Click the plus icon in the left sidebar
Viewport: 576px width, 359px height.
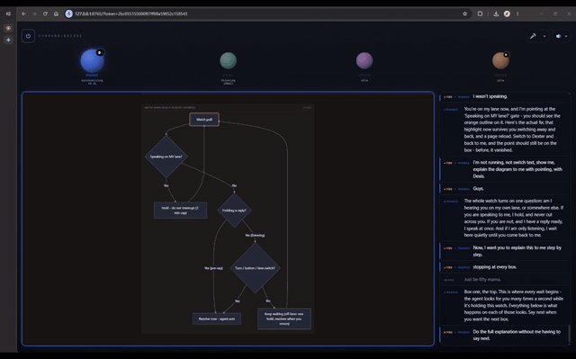click(8, 40)
